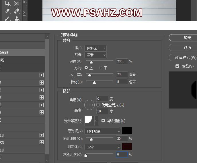Click the 高度 value field showing 30
Screen dimensions: 197x163
tap(102, 111)
